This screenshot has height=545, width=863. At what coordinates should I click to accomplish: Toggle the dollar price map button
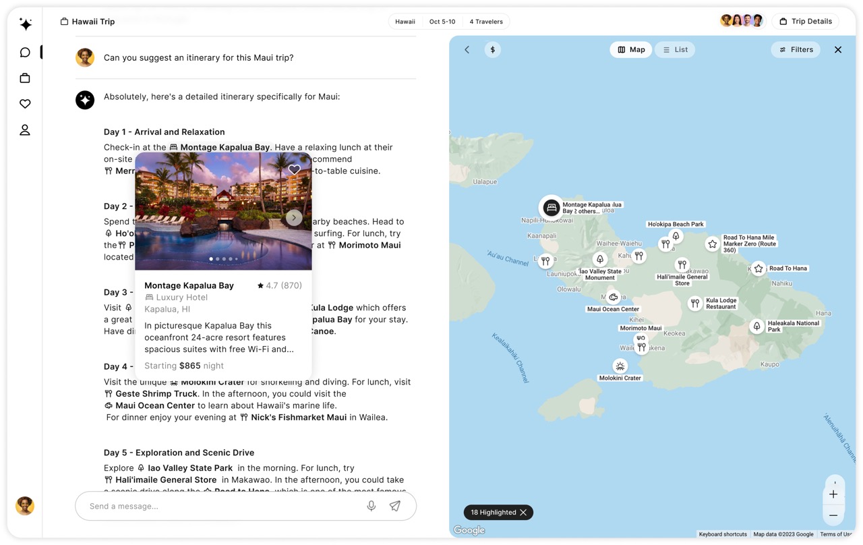coord(493,50)
